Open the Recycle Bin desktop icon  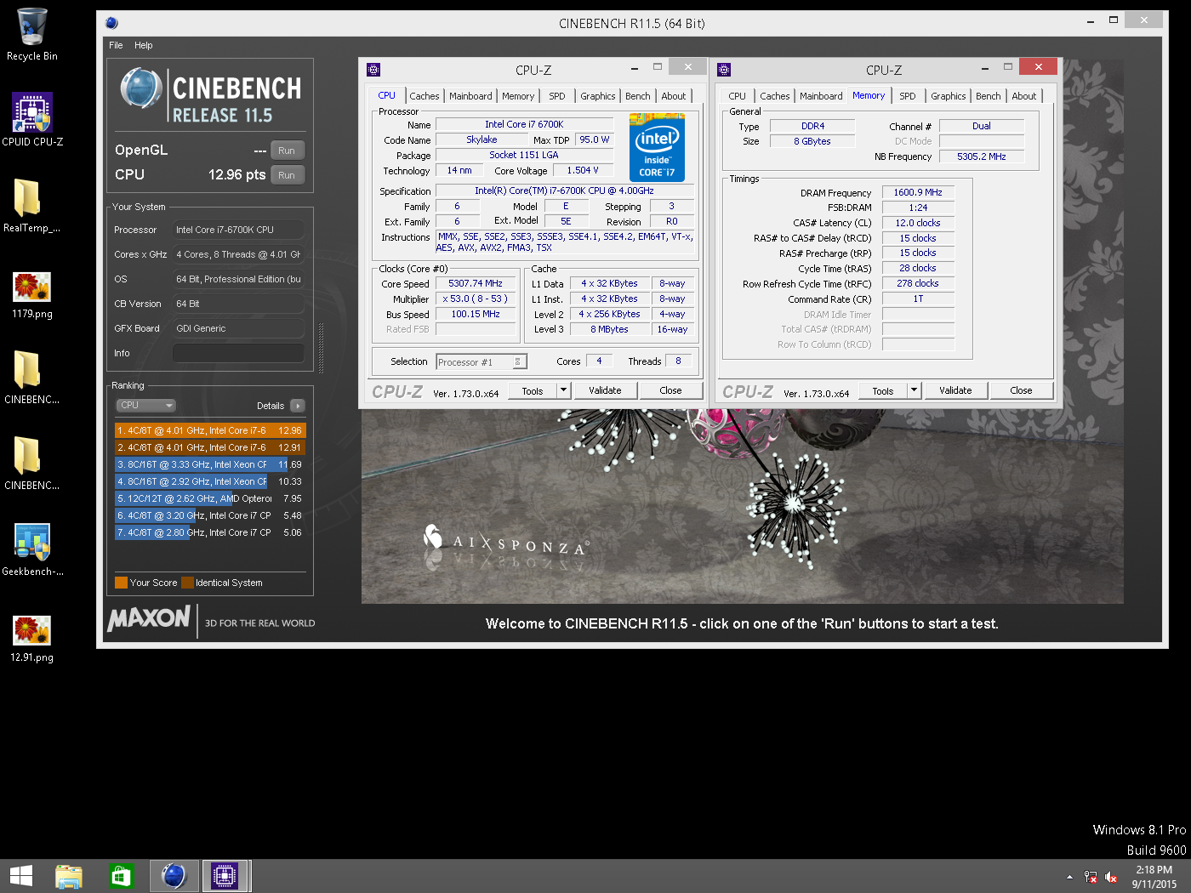(32, 35)
